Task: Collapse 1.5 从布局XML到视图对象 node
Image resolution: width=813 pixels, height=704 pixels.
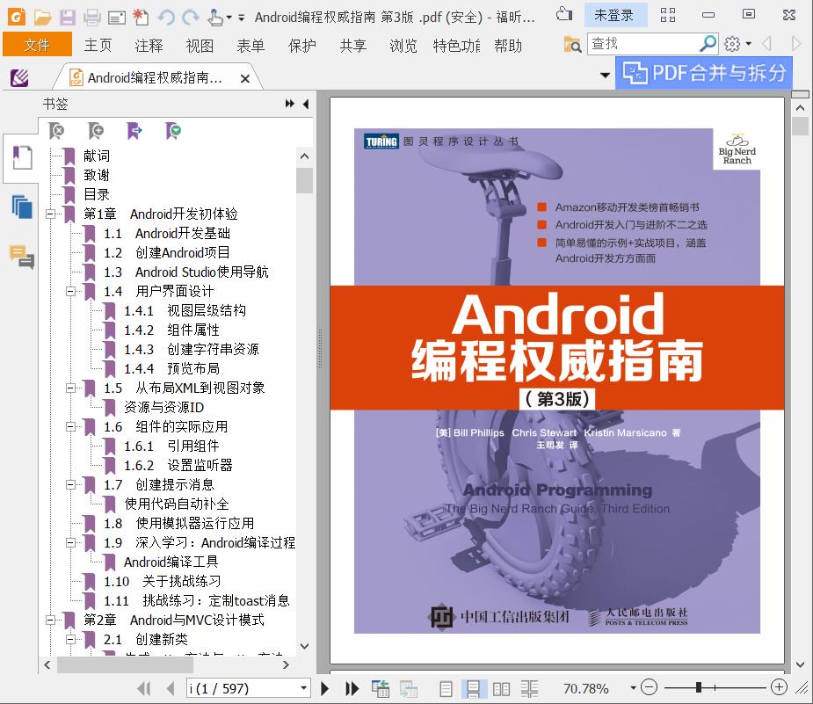Action: [70, 388]
